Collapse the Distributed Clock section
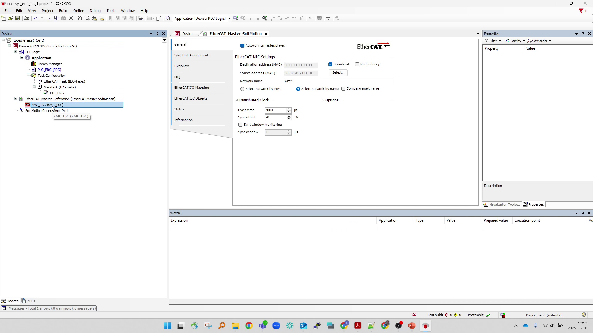This screenshot has height=333, width=593. pos(237,100)
